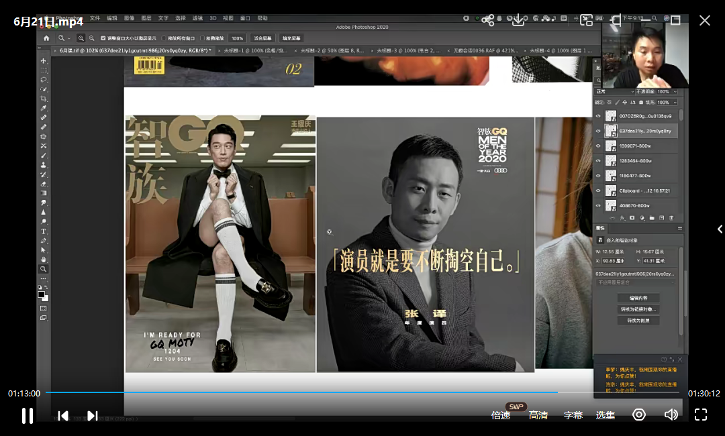This screenshot has height=436, width=725.
Task: Select the Rectangular Marquee tool
Action: coord(44,70)
